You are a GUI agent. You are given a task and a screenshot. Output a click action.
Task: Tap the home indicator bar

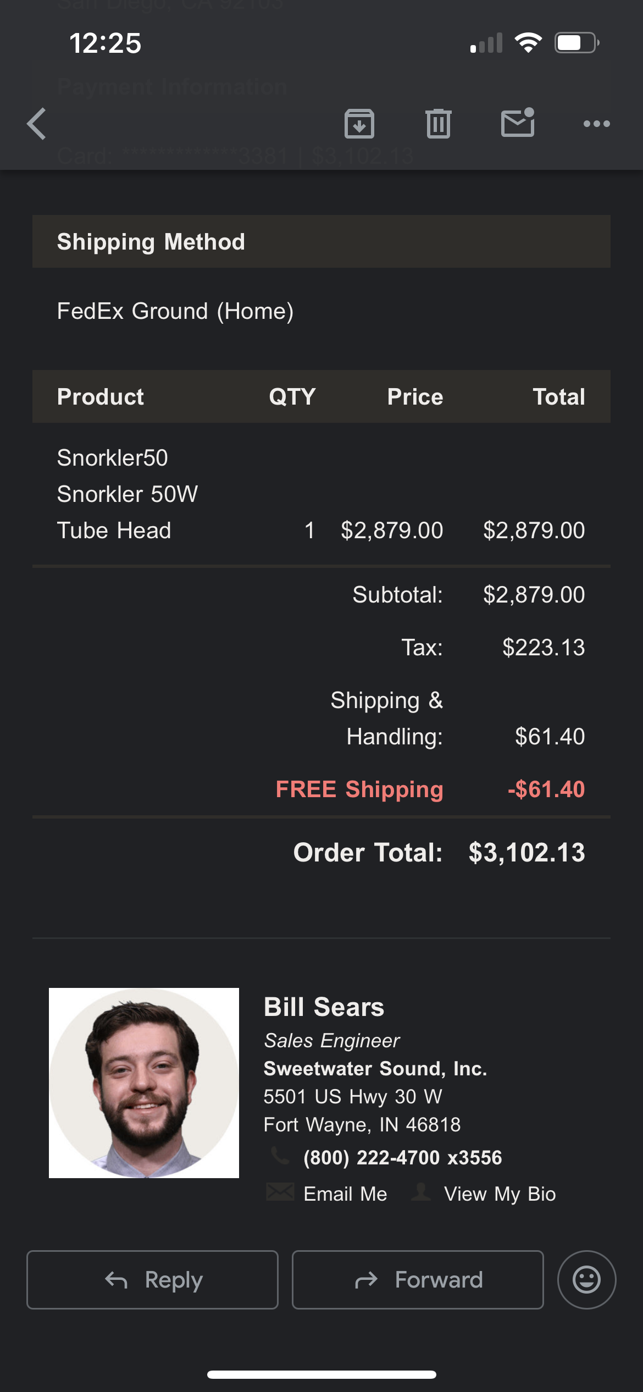point(321,1374)
